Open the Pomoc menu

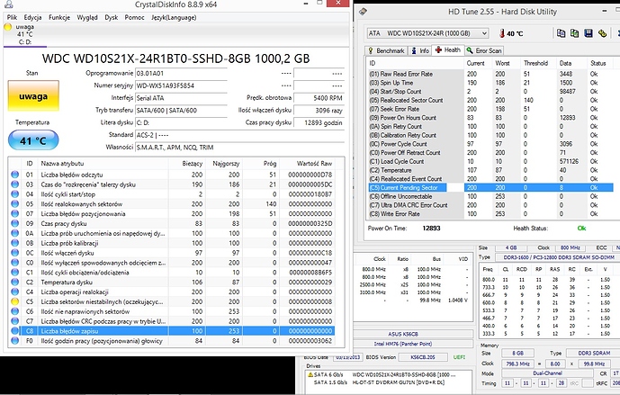[134, 17]
